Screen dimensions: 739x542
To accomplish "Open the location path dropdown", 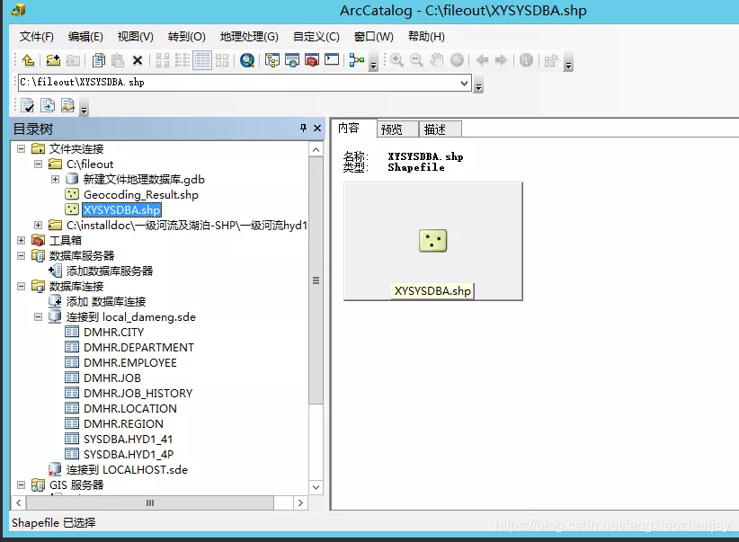I will [464, 84].
